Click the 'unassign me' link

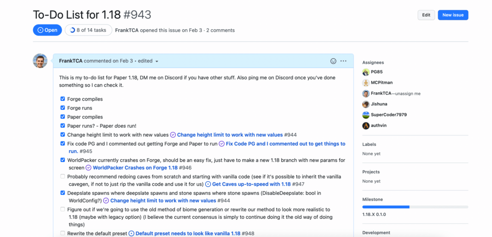click(x=407, y=94)
